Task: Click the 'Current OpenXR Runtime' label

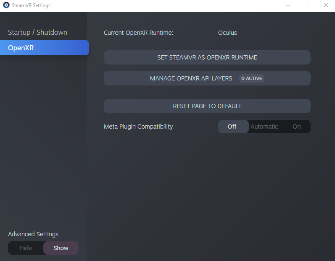Action: pyautogui.click(x=138, y=33)
